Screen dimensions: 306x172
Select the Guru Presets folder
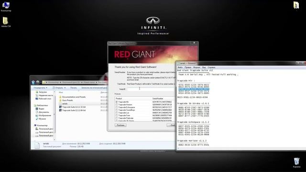click(x=66, y=100)
